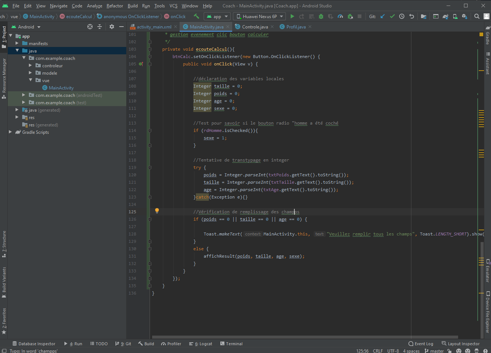Expand the controleur package in tree

[x=30, y=66]
